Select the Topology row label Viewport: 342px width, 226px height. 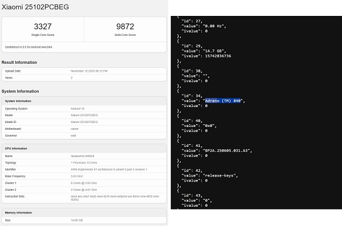pyautogui.click(x=10, y=163)
